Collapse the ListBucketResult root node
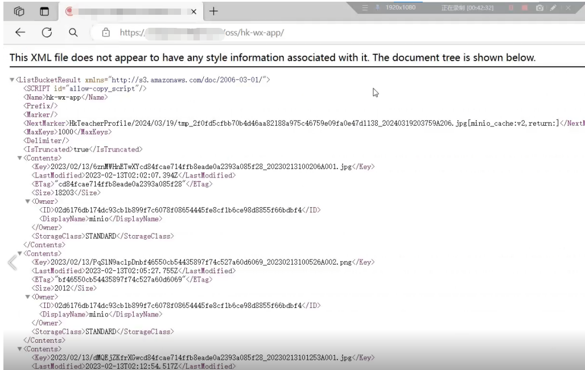Screen dimensions: 585x370 (12, 80)
